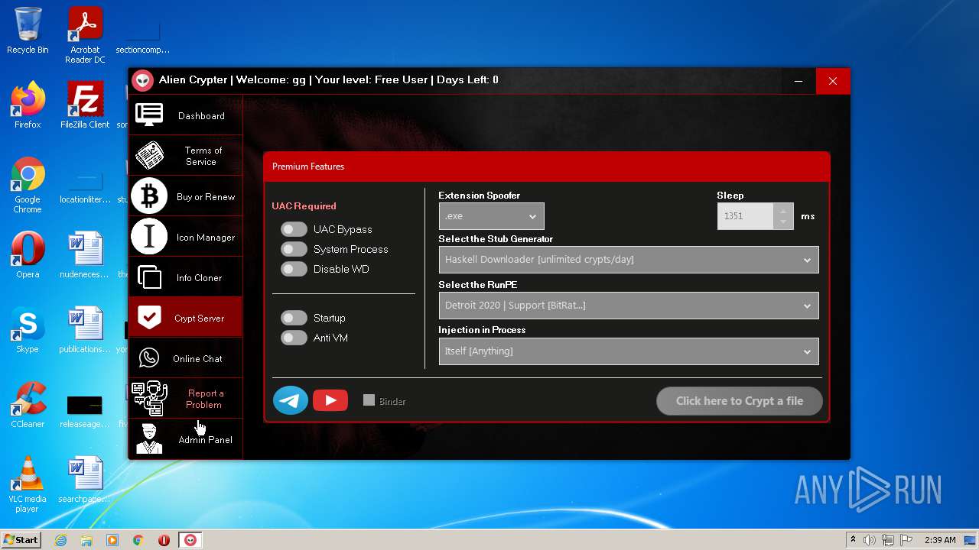Minimize the Alien Crypter window
This screenshot has height=550, width=979.
tap(798, 81)
